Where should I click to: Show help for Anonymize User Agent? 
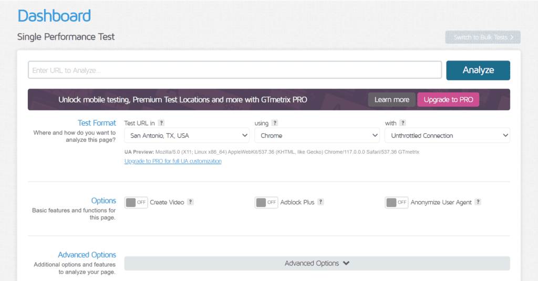(x=478, y=202)
